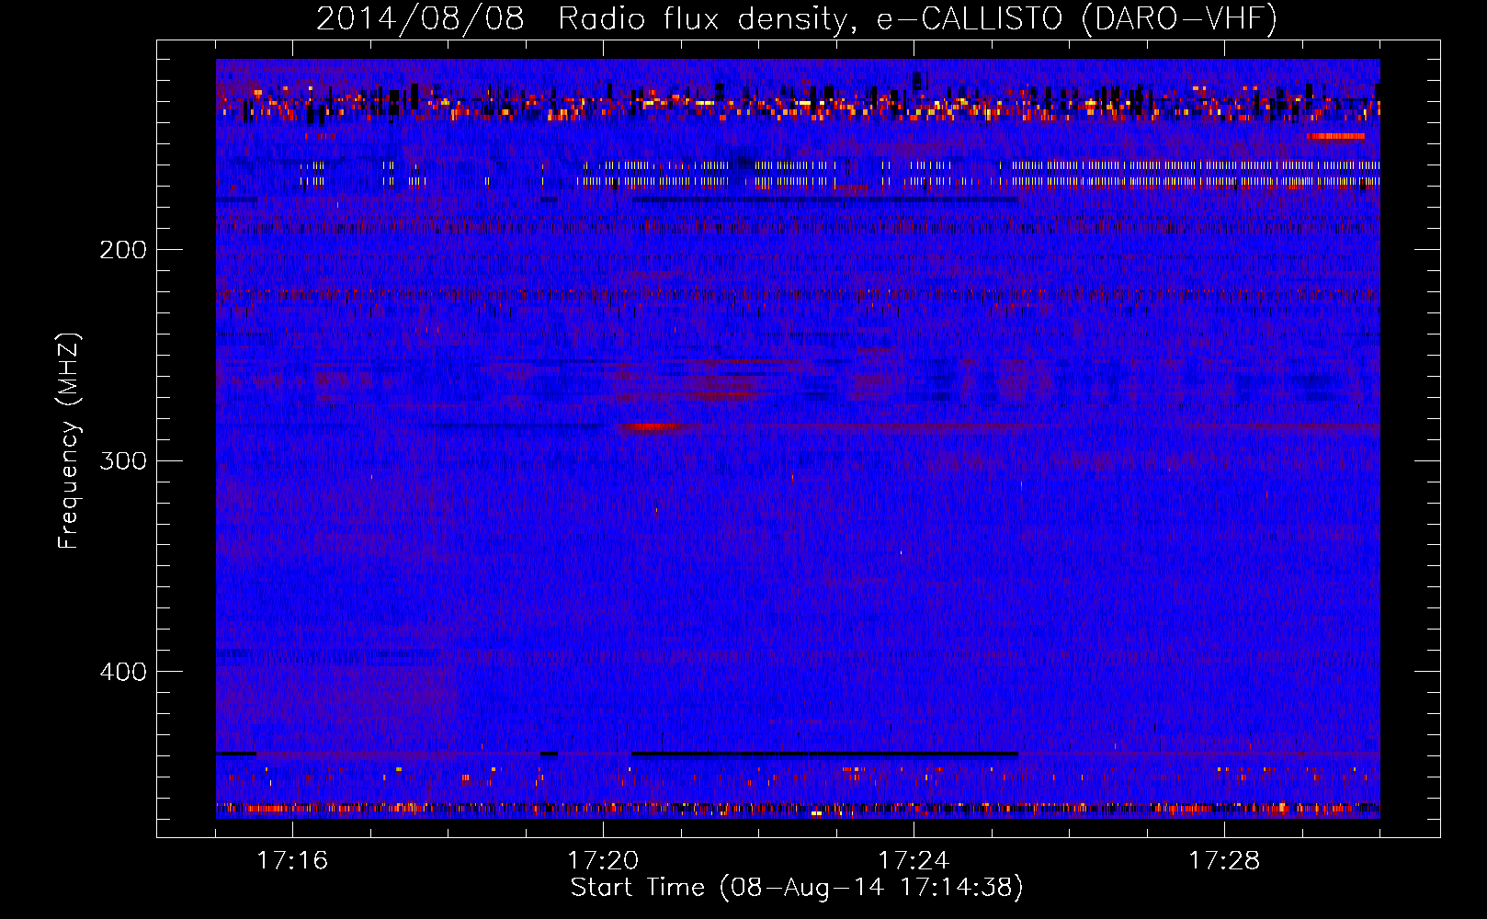Click the 17:24 time tick label

(914, 861)
